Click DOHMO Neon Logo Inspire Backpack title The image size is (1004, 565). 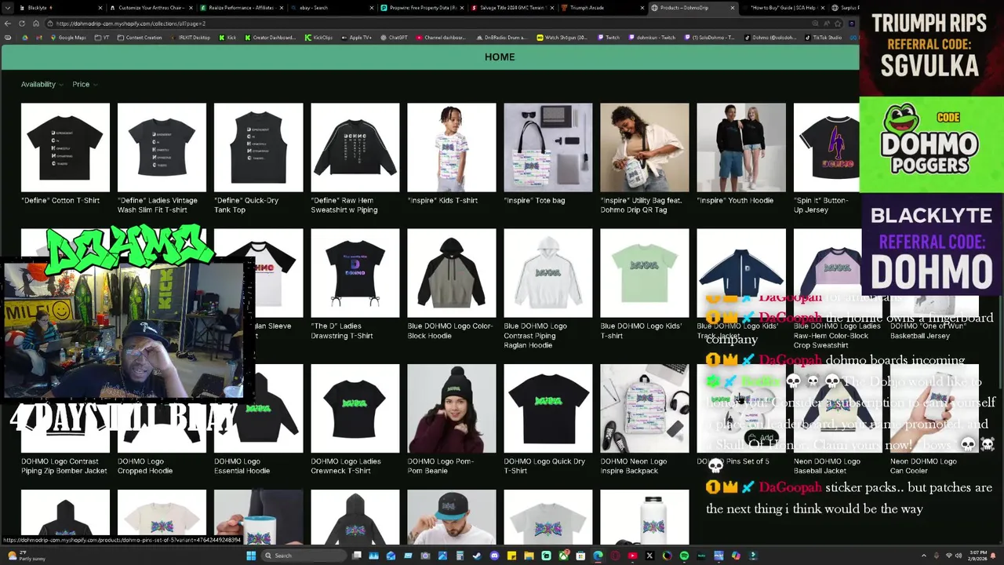coord(639,466)
